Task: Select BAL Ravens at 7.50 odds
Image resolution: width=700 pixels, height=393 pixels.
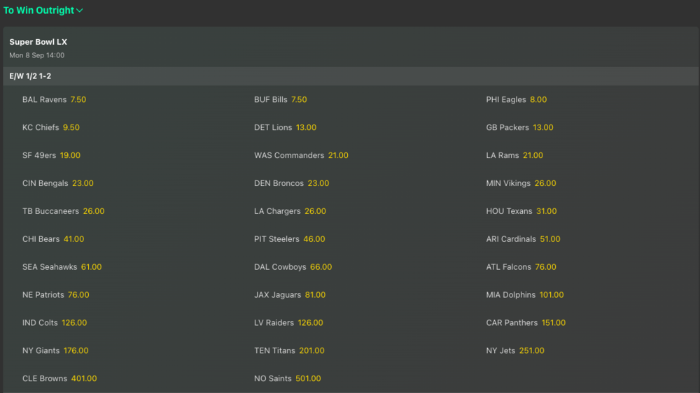Action: [x=54, y=99]
